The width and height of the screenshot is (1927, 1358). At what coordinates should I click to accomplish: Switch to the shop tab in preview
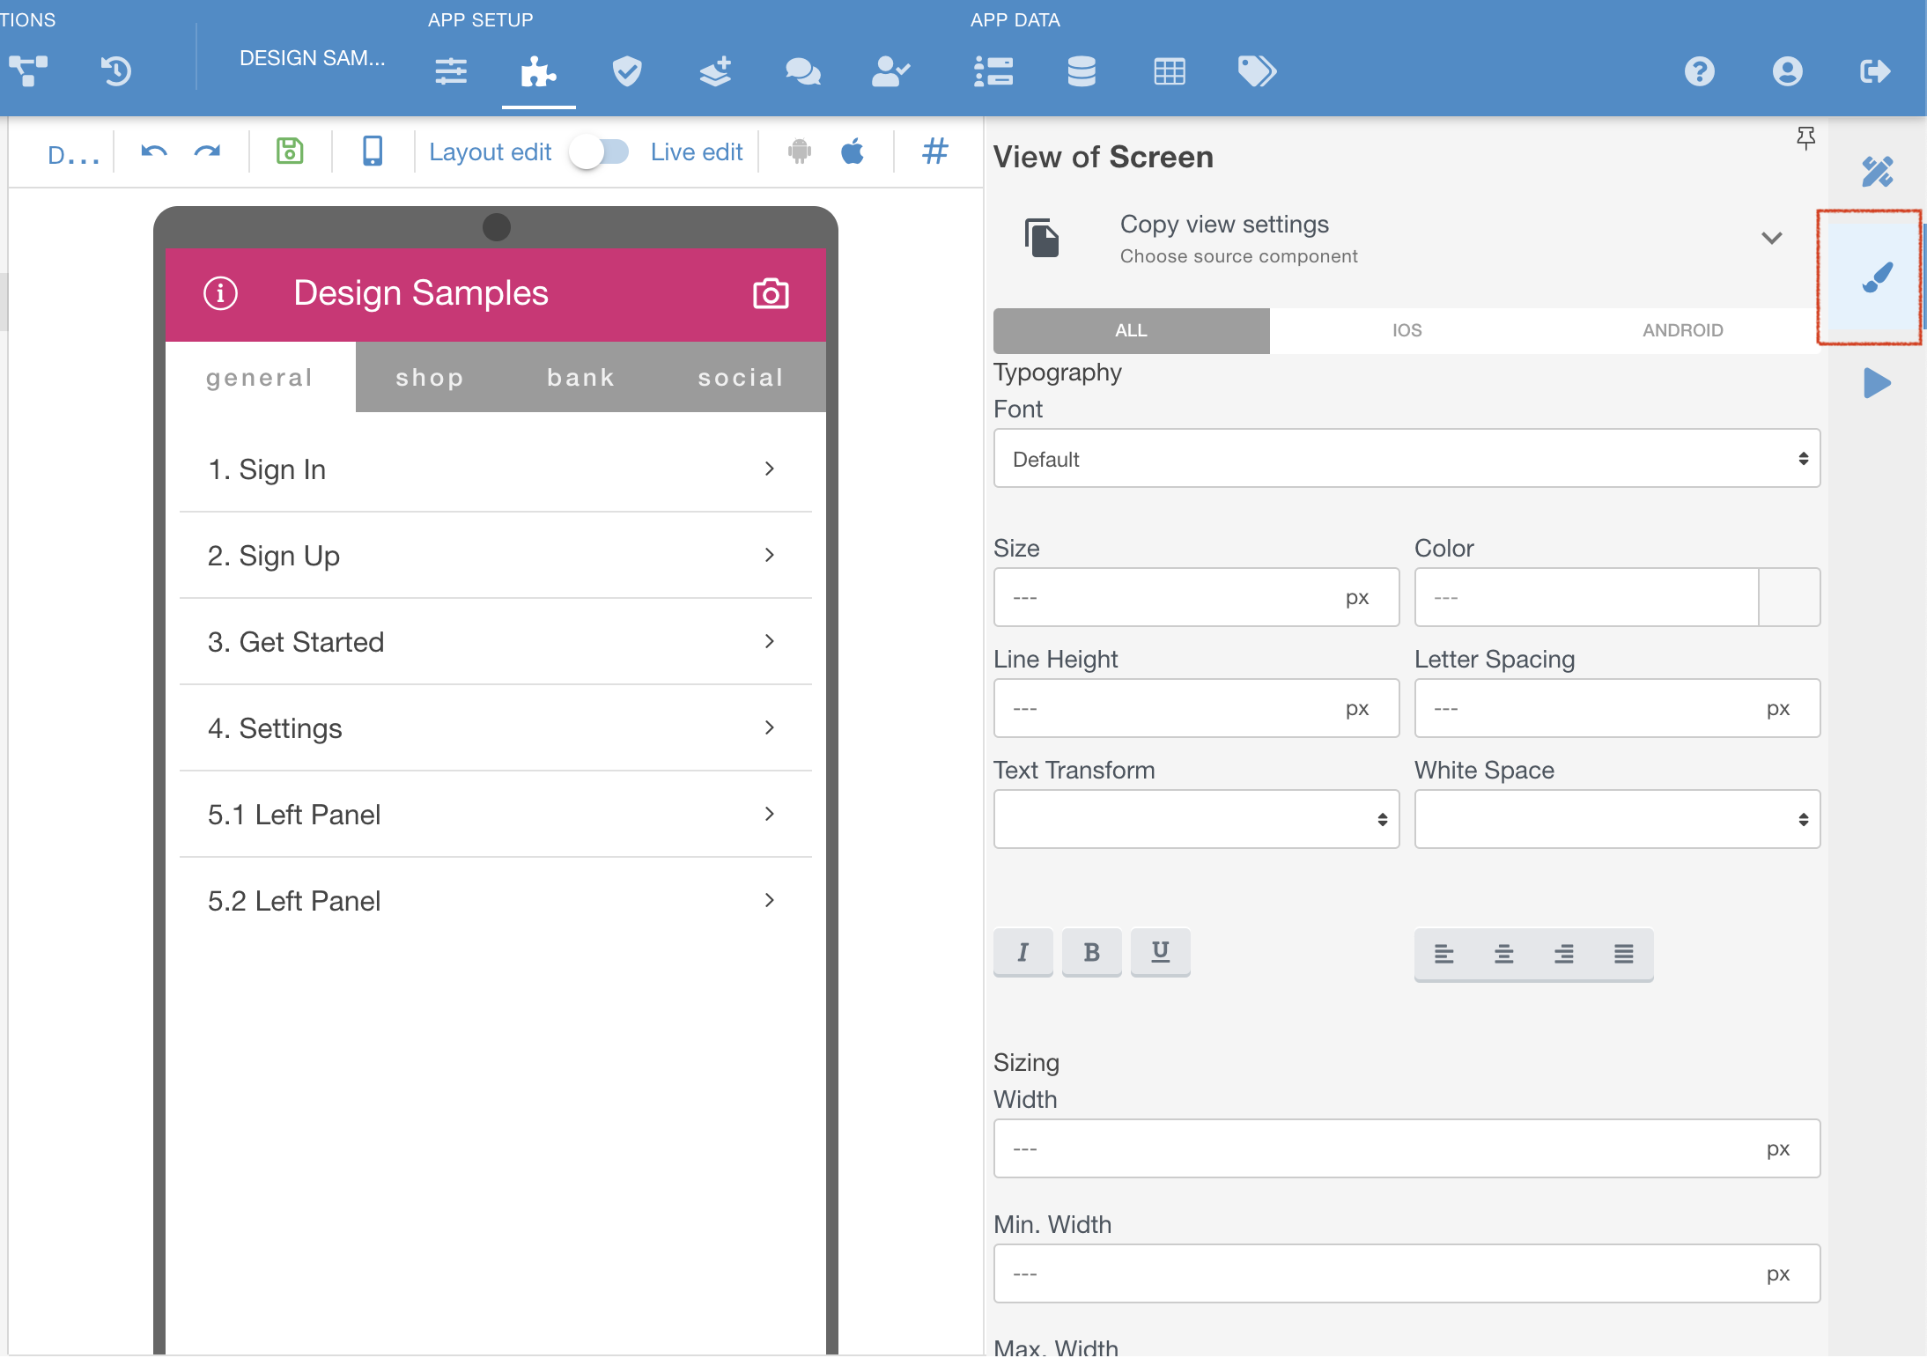(430, 378)
